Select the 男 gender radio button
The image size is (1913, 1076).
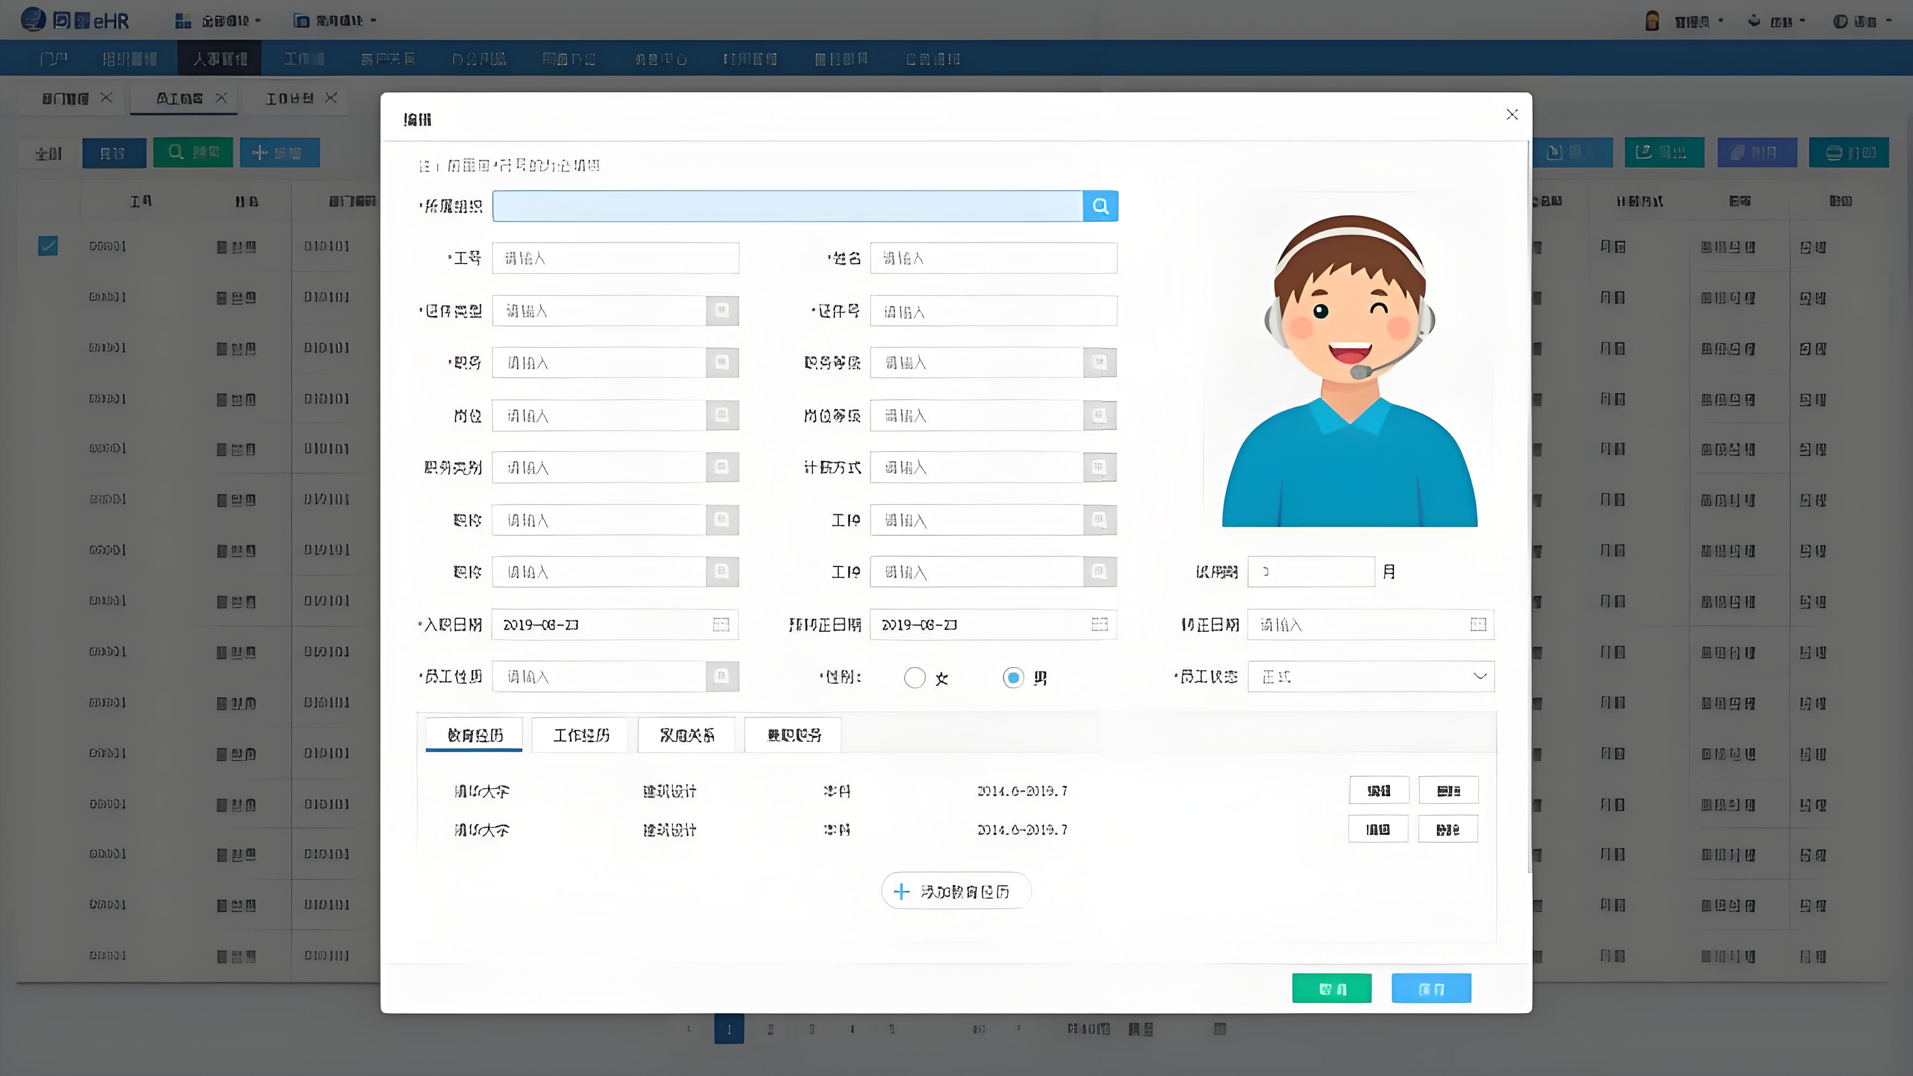(1013, 677)
